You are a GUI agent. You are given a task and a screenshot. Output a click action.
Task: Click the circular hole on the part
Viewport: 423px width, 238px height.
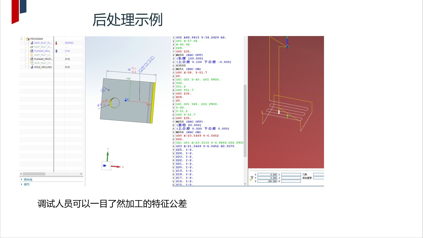click(115, 103)
